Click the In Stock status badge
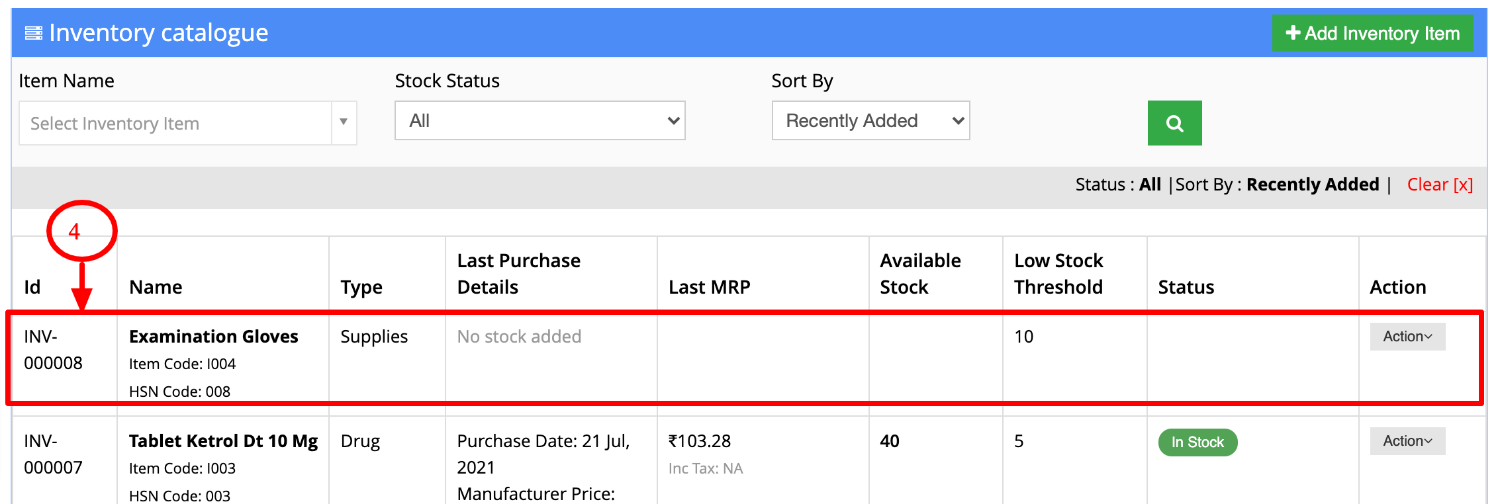 [x=1197, y=442]
